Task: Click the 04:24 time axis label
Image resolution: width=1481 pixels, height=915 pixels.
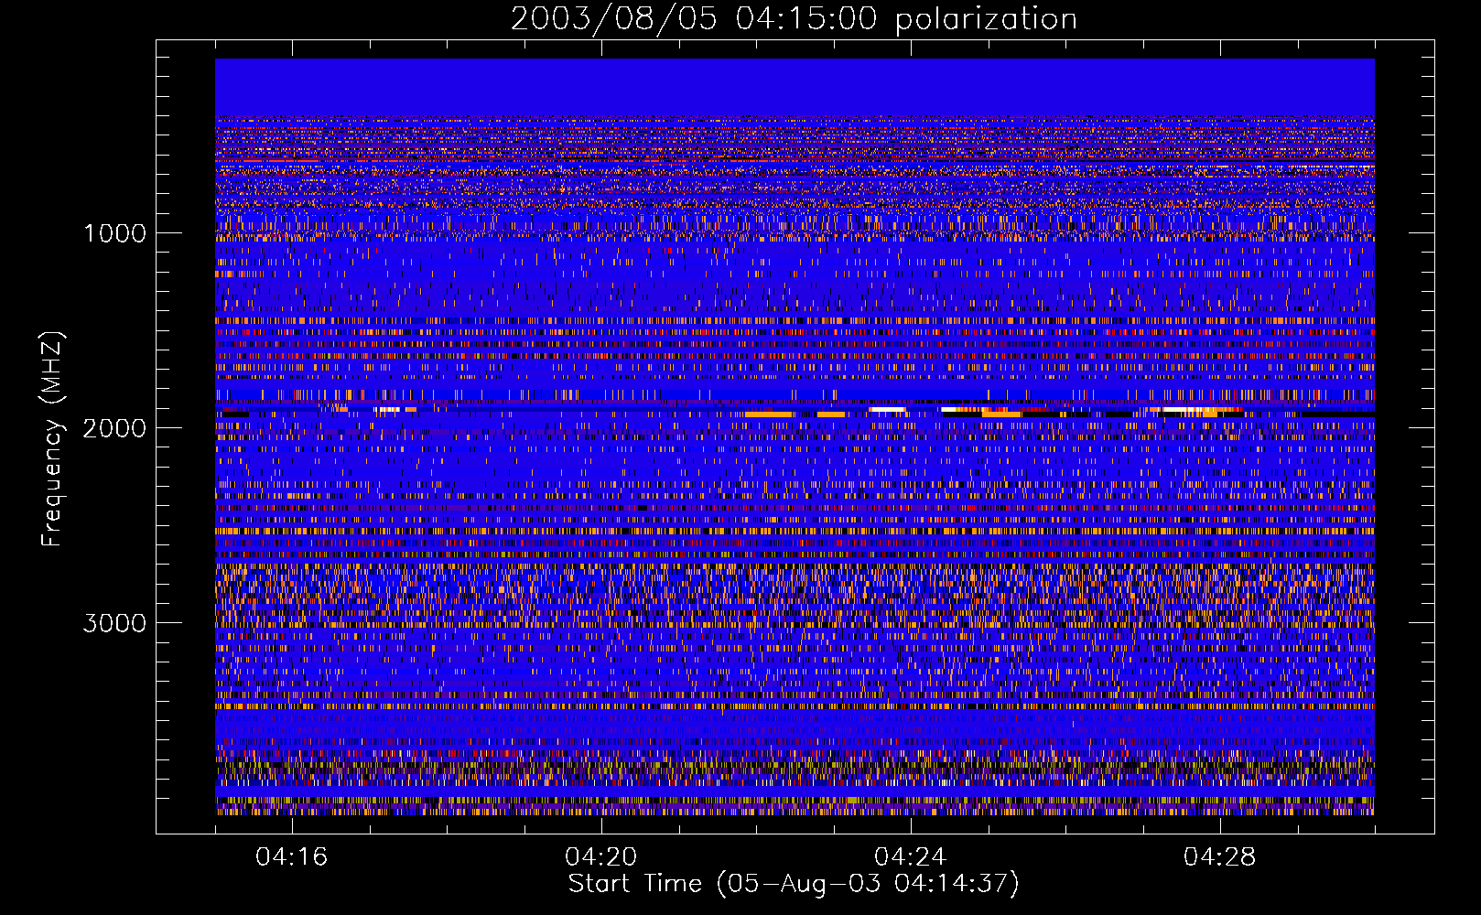Action: (911, 857)
